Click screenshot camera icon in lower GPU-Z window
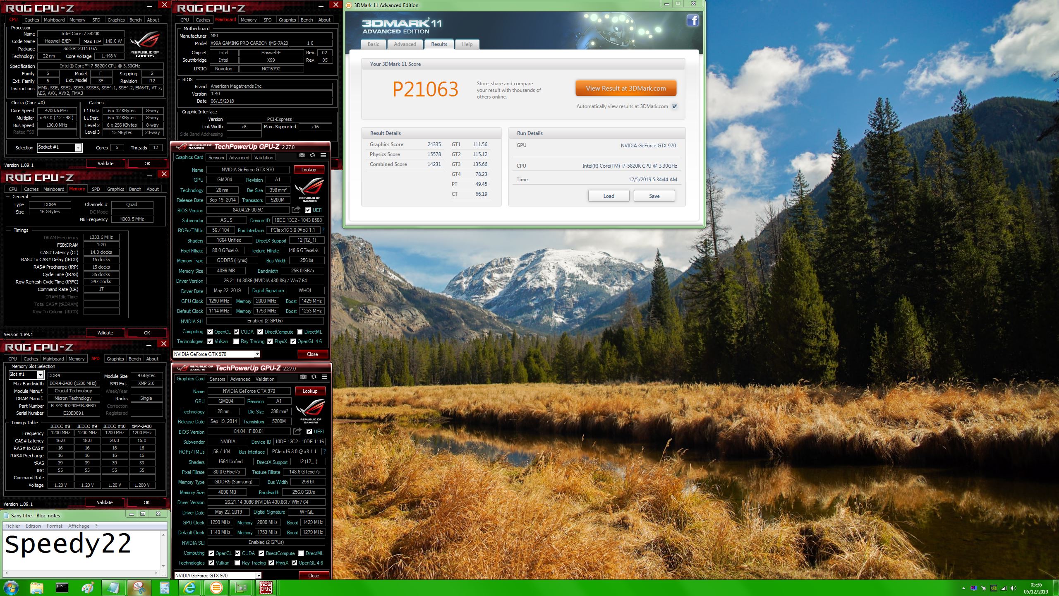The image size is (1059, 596). click(x=303, y=377)
